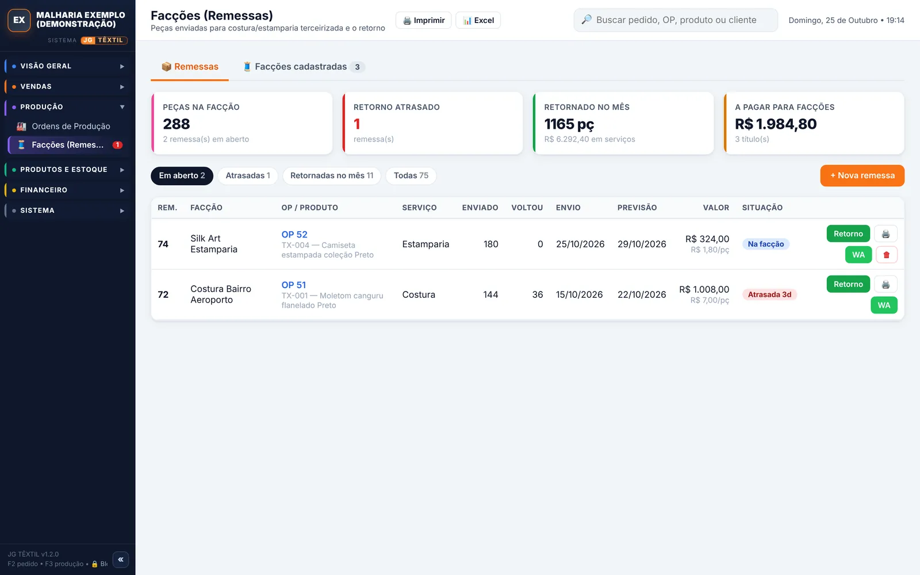Export list with Excel button

coord(478,20)
